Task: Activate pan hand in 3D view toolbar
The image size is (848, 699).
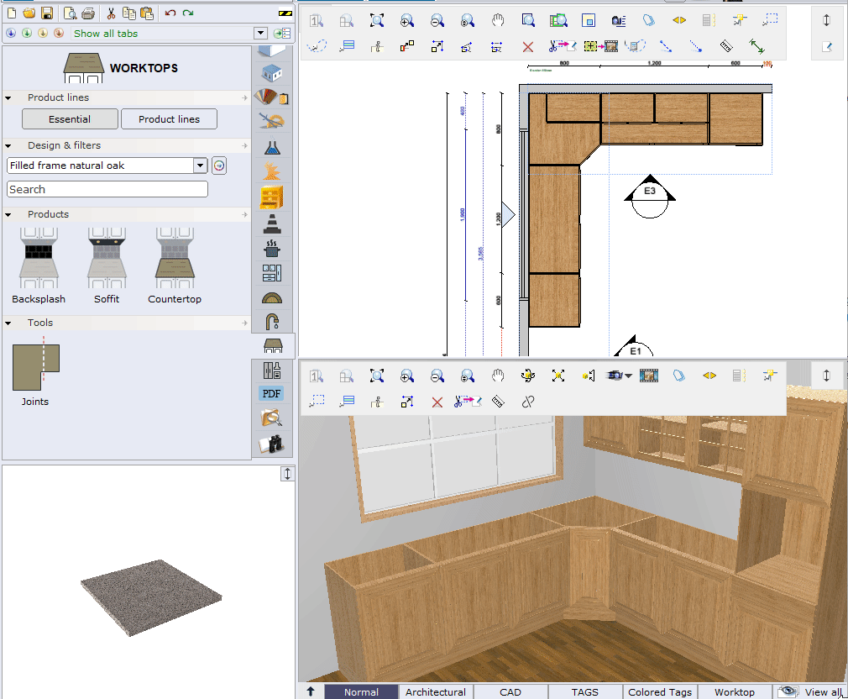Action: point(498,376)
